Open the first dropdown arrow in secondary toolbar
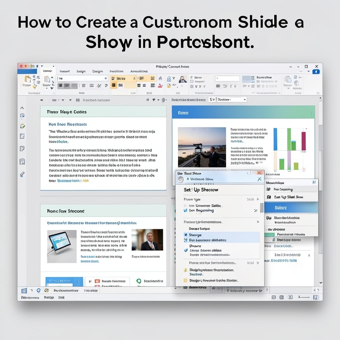Viewport: 340px width, 340px height. pos(42,100)
